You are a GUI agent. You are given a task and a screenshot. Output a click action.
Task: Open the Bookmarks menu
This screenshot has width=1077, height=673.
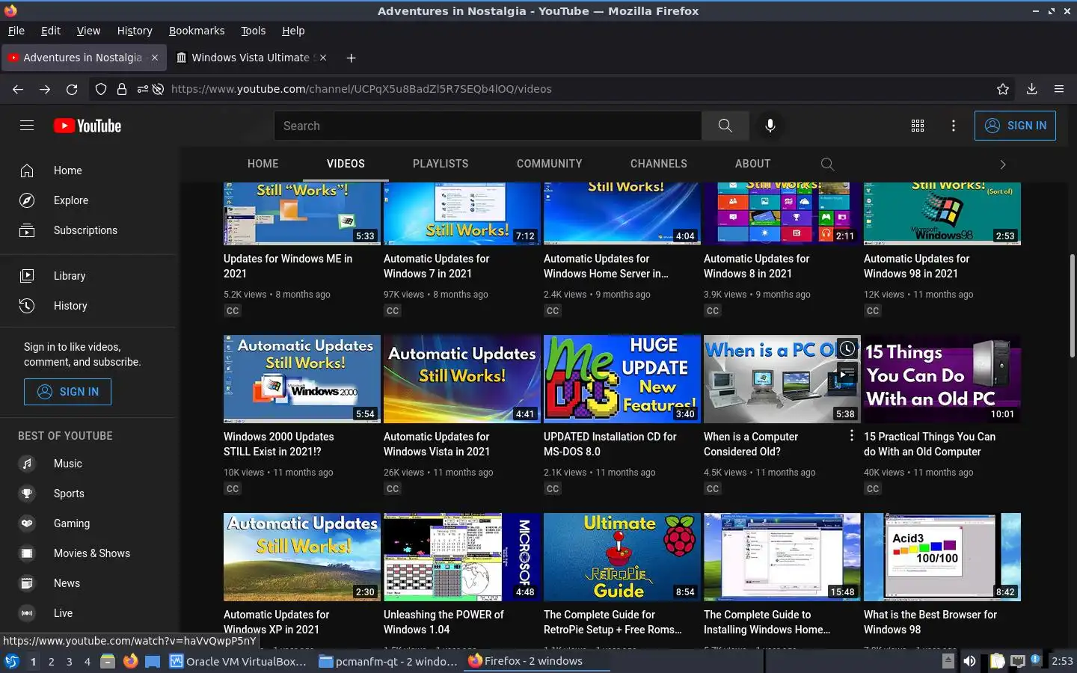point(197,31)
